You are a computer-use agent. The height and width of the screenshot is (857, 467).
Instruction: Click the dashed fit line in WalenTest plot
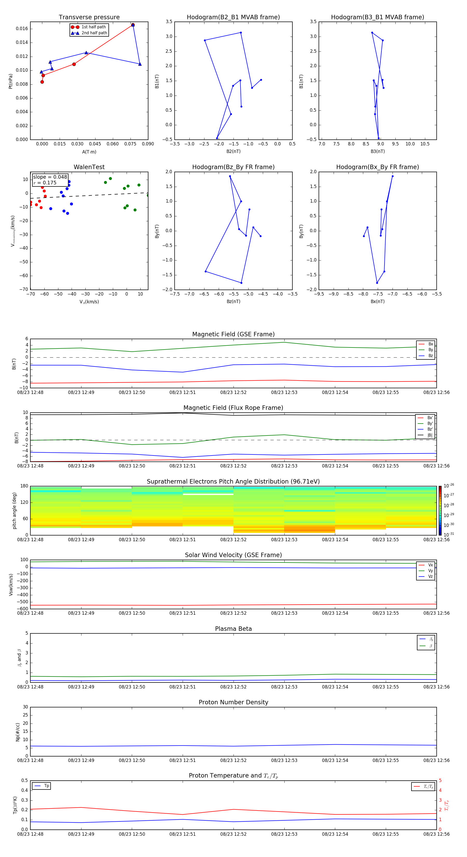(89, 196)
